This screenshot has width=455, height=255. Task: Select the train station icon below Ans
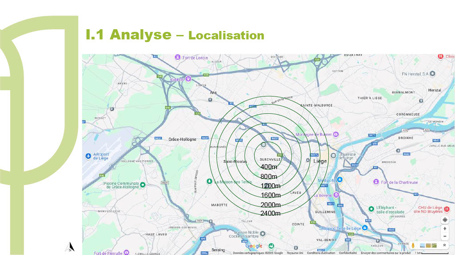coord(210,100)
